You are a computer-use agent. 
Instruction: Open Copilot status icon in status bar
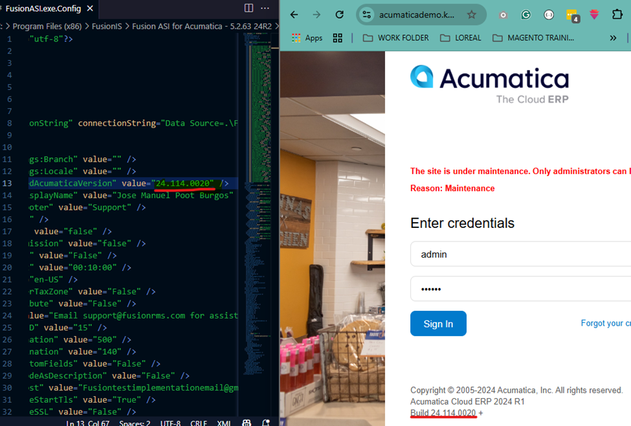tap(247, 423)
